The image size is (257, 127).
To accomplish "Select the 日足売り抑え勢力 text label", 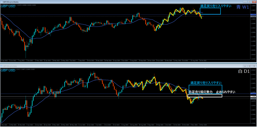I will click(201, 92).
